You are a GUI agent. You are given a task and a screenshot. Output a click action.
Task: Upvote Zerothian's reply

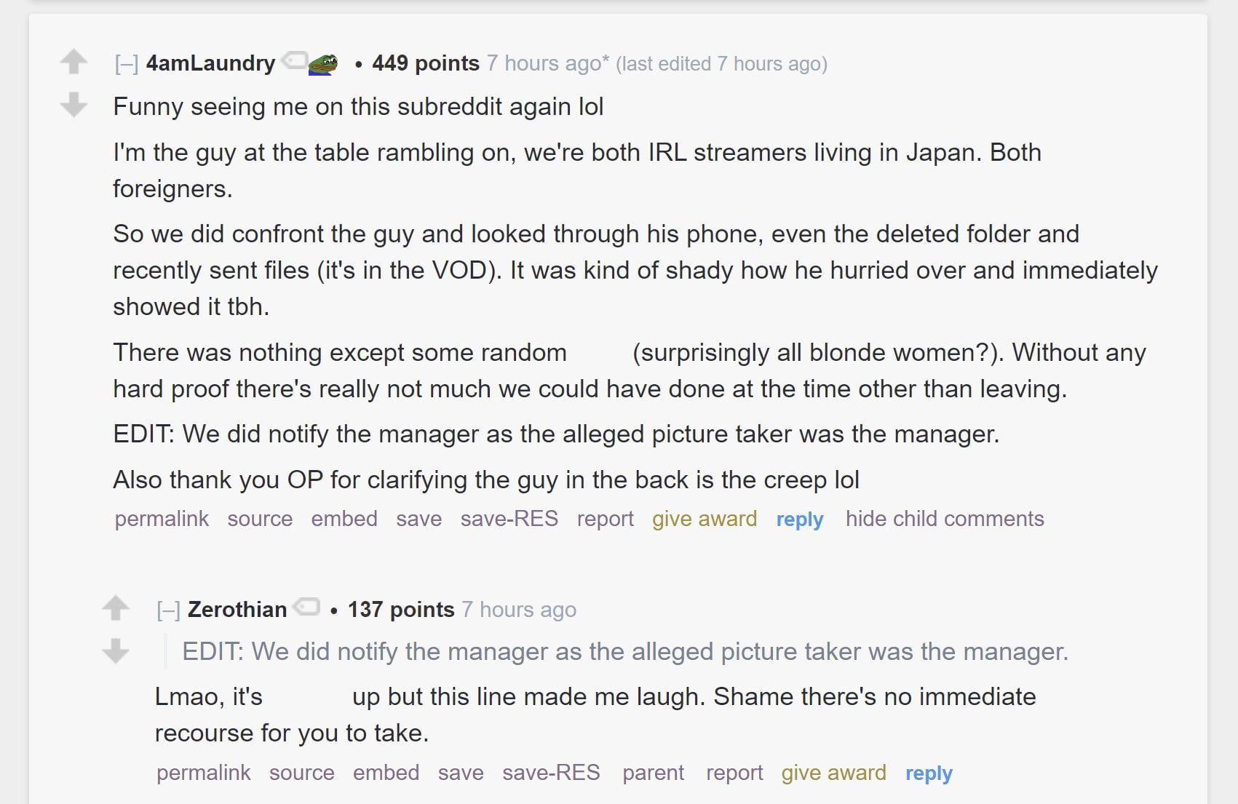(x=116, y=608)
